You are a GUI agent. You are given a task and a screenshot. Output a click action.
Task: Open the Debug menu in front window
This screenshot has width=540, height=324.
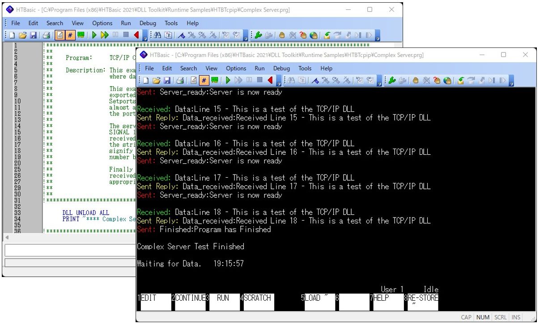[x=281, y=68]
